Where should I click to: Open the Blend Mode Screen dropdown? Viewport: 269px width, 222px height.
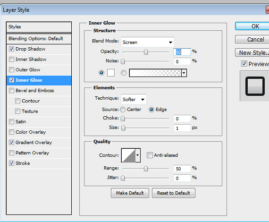click(148, 42)
